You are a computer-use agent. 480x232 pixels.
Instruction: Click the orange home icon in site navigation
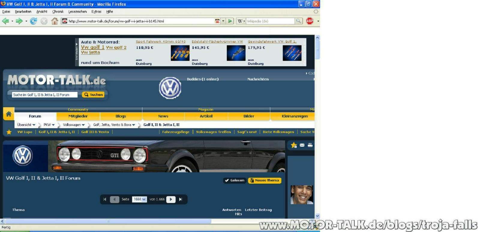click(x=9, y=114)
